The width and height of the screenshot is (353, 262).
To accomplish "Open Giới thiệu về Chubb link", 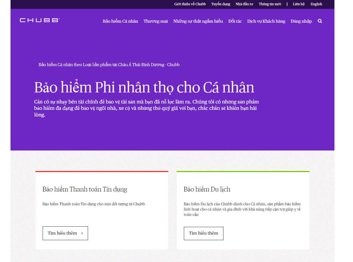I will [x=190, y=4].
